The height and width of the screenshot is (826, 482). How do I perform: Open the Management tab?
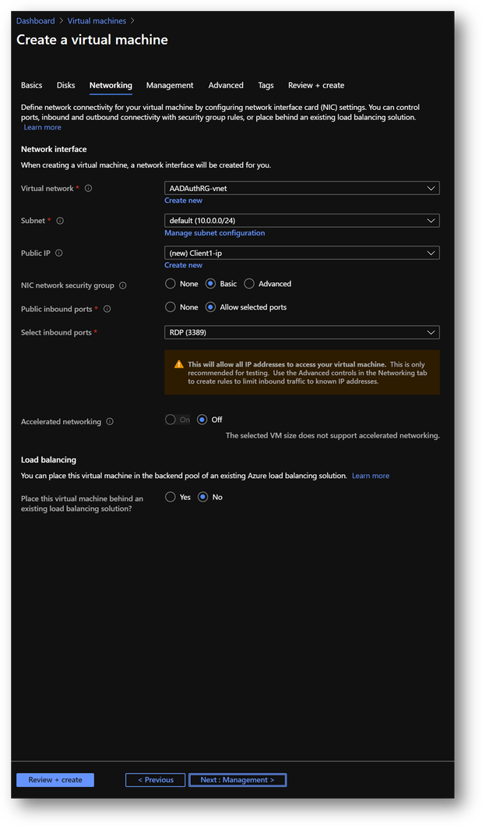[170, 86]
